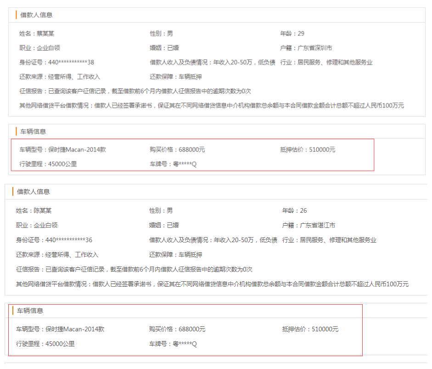Click the age value 年龄：26
432x369 pixels.
point(295,211)
